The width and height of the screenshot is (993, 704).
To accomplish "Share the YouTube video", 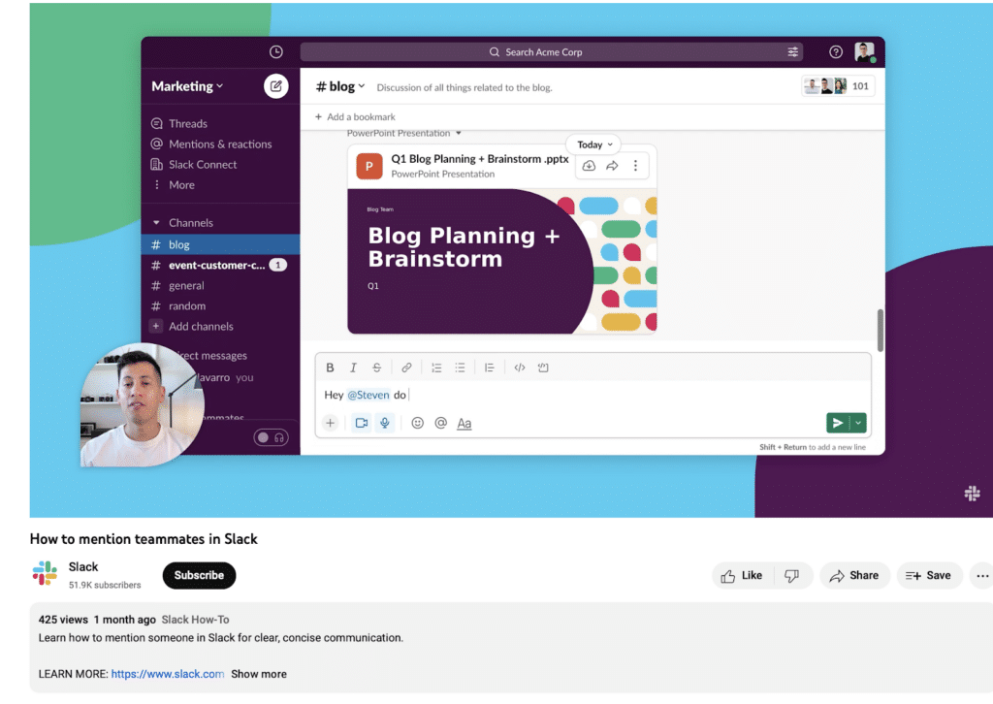I will pyautogui.click(x=854, y=575).
